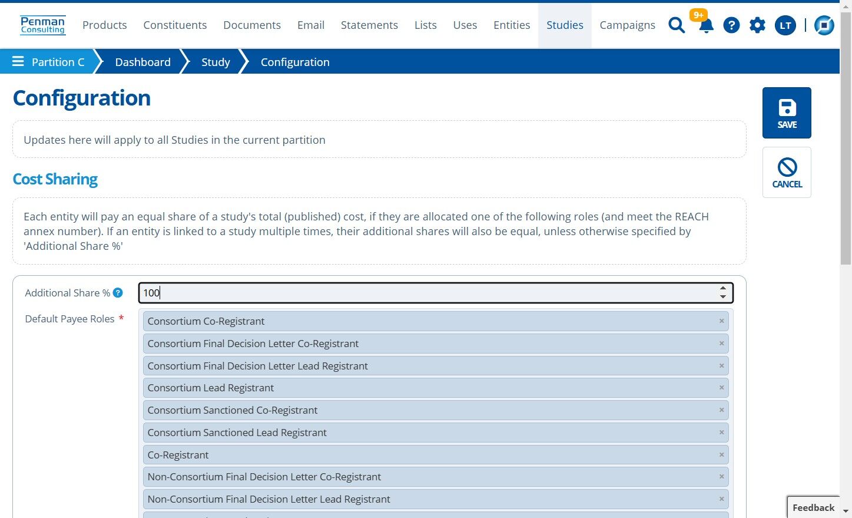
Task: Remove Consortium Co-Registrant role tag
Action: (x=721, y=321)
